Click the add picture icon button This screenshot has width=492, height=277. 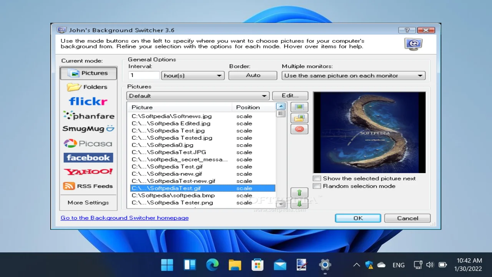click(x=299, y=107)
